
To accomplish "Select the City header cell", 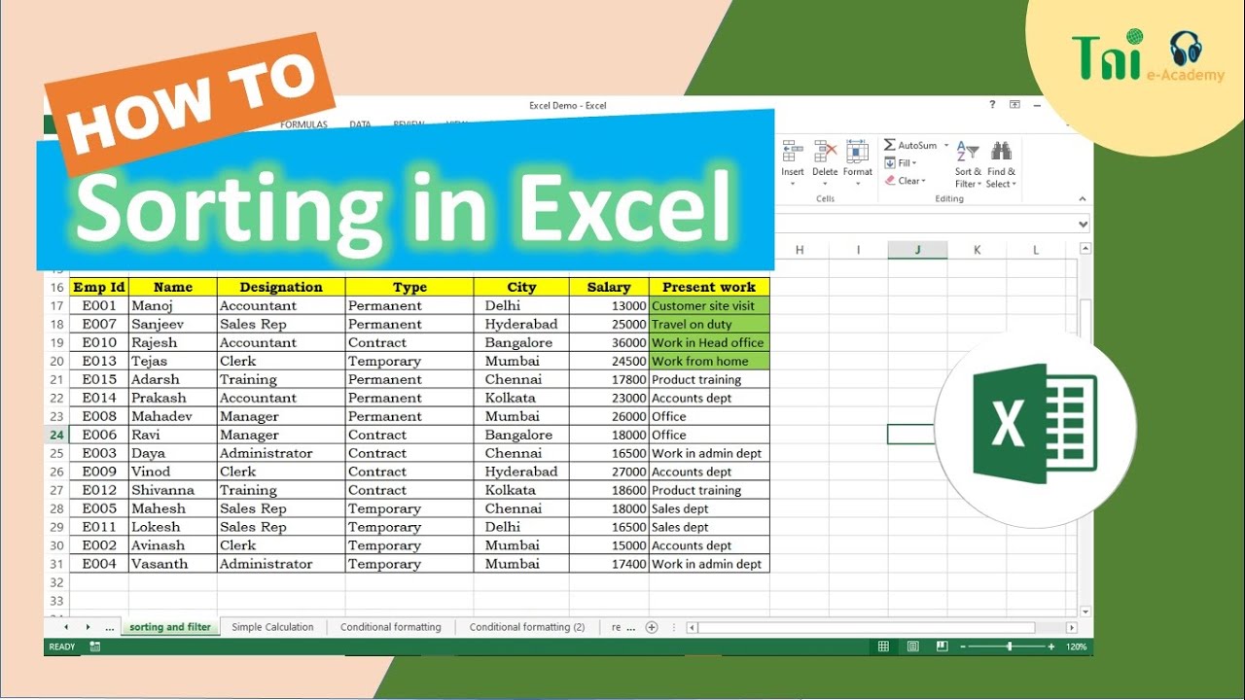I will [x=521, y=287].
